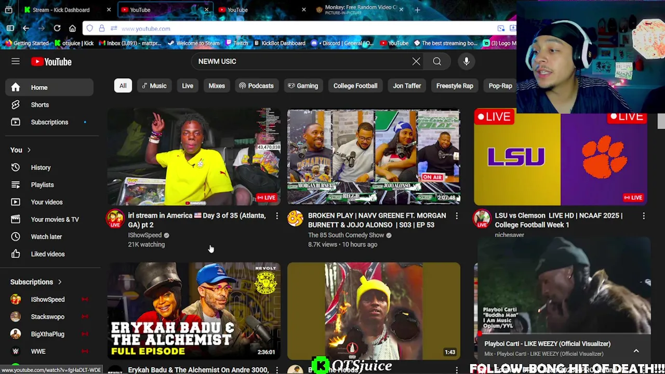Open the irl stream in America video title
Image resolution: width=665 pixels, height=374 pixels.
[x=197, y=220]
